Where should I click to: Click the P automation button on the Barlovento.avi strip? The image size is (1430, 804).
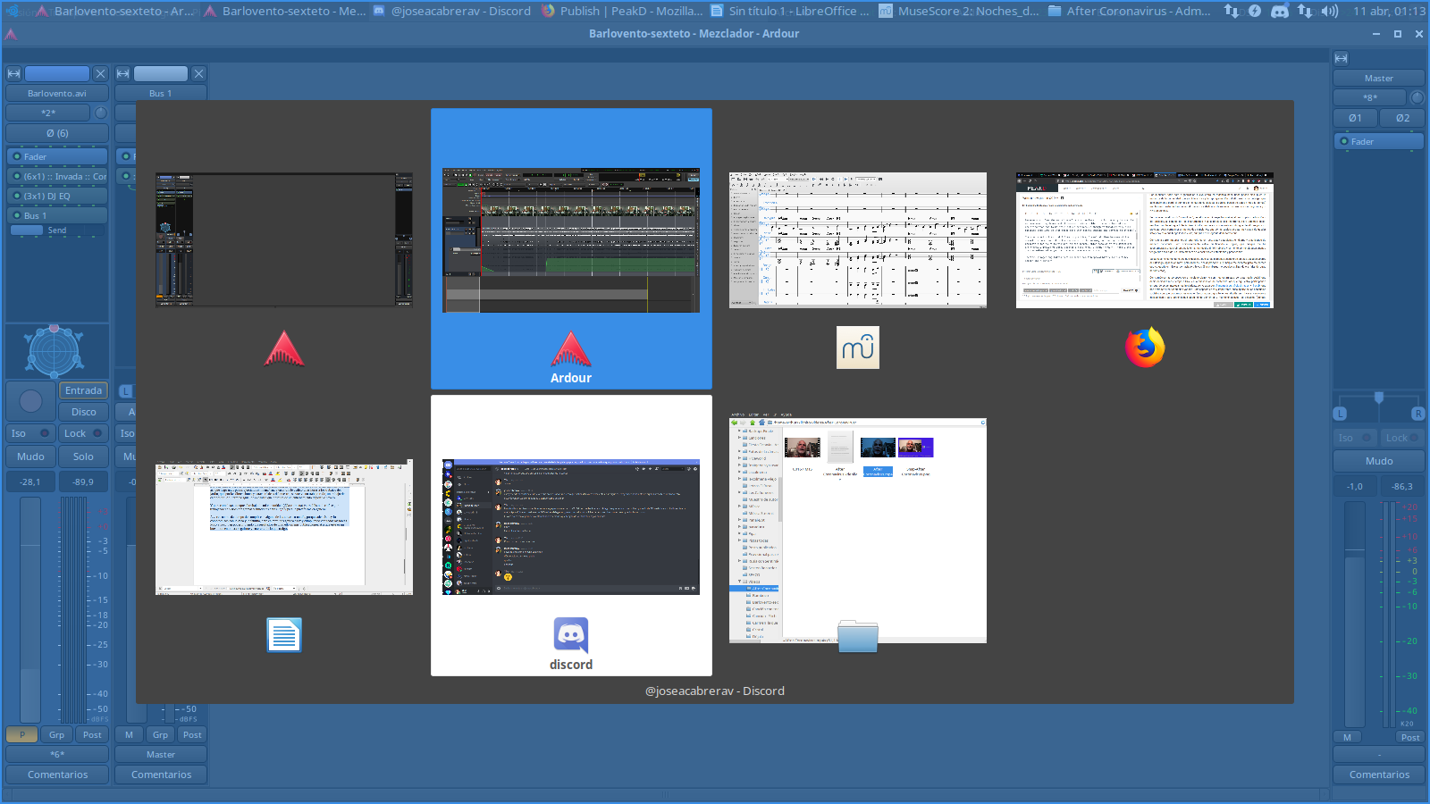point(22,734)
